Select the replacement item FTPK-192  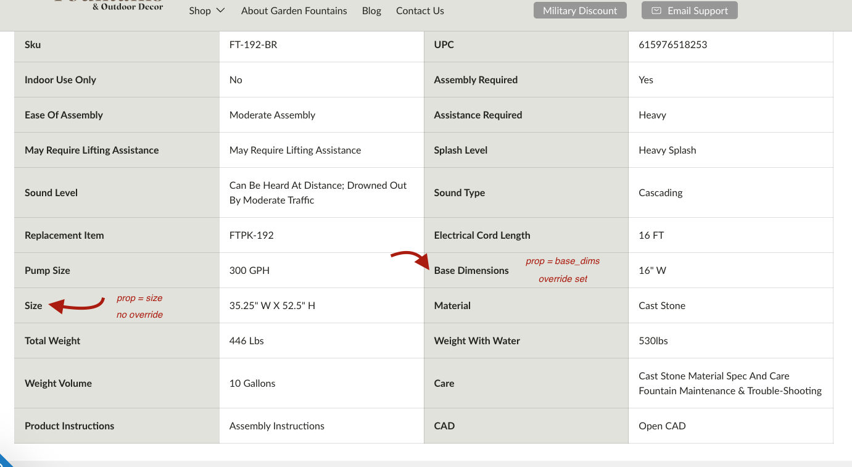coord(251,235)
